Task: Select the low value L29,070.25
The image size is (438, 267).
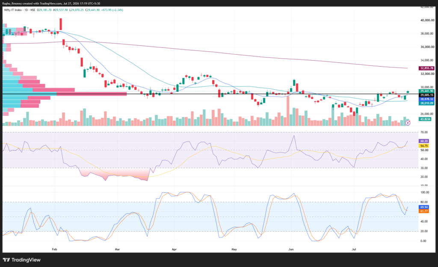Action: tap(77, 10)
